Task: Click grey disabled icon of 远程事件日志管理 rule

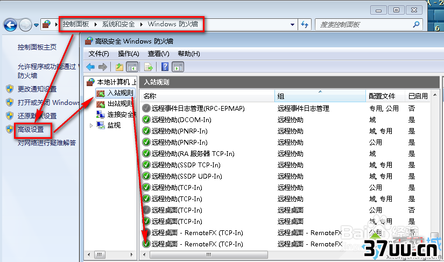Action: point(146,108)
